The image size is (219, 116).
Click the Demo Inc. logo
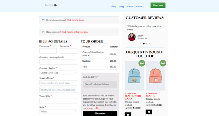[51, 5]
